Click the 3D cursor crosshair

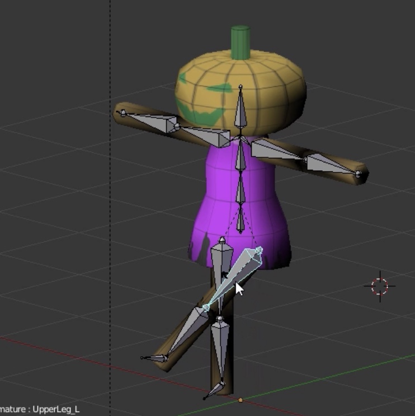(379, 286)
